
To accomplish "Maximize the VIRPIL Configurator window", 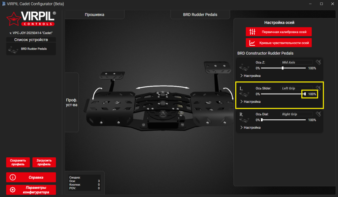I will (x=321, y=4).
